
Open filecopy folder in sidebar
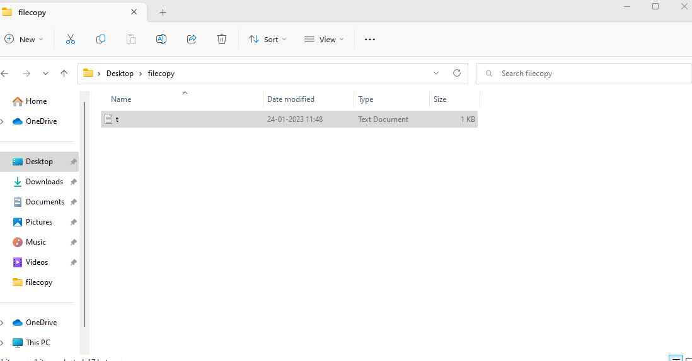click(x=39, y=282)
